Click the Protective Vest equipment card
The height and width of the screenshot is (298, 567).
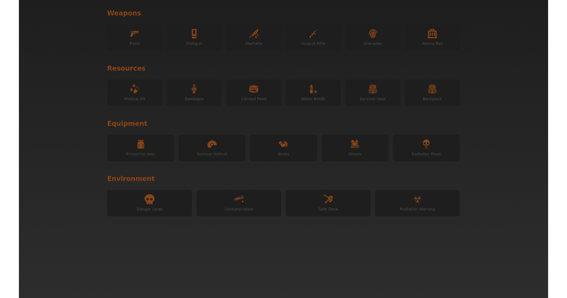pyautogui.click(x=140, y=148)
